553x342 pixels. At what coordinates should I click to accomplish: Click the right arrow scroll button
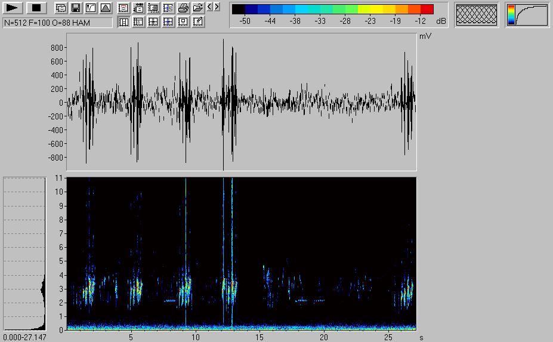[217, 7]
